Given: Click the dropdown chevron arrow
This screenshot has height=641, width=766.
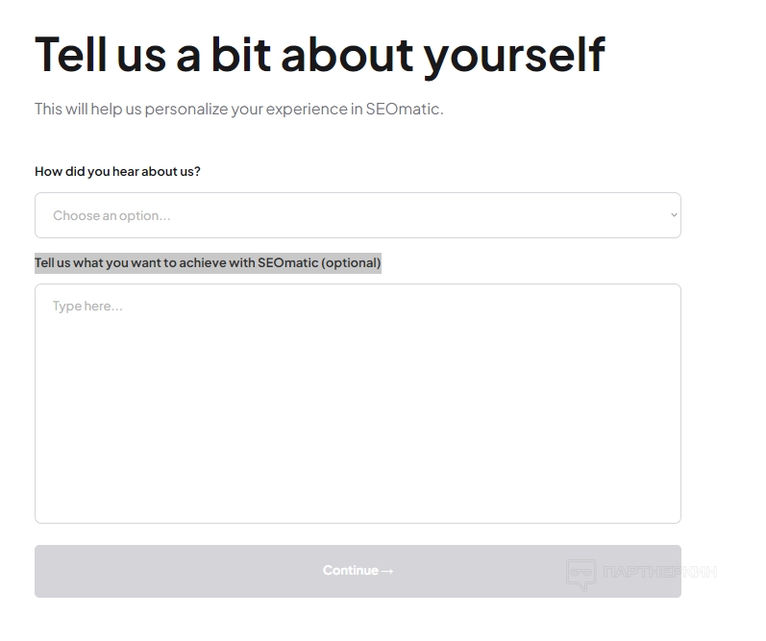Looking at the screenshot, I should tap(674, 215).
